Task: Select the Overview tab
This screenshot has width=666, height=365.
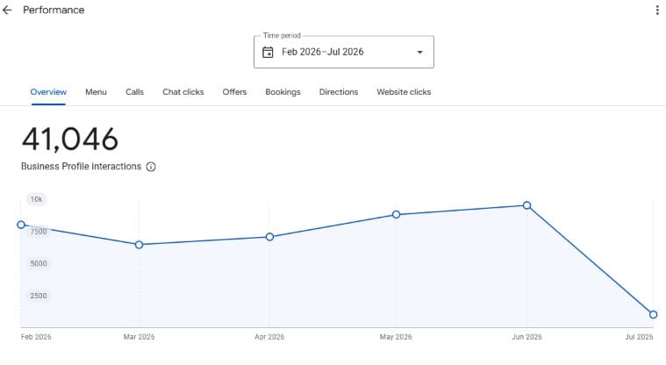Action: pyautogui.click(x=48, y=92)
